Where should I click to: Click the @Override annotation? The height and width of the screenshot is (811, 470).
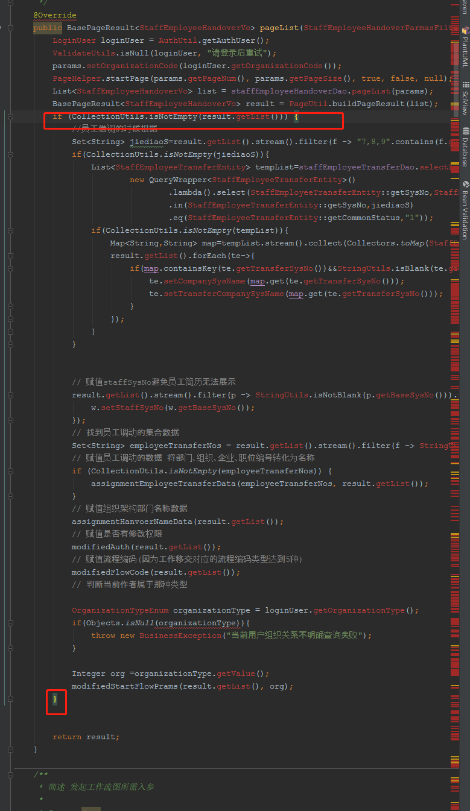pos(55,15)
